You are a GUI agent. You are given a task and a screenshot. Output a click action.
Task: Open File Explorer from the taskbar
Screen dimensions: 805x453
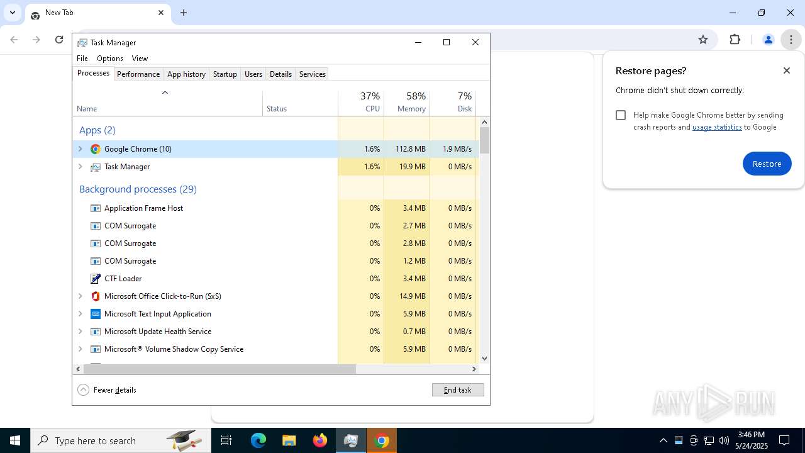(289, 440)
